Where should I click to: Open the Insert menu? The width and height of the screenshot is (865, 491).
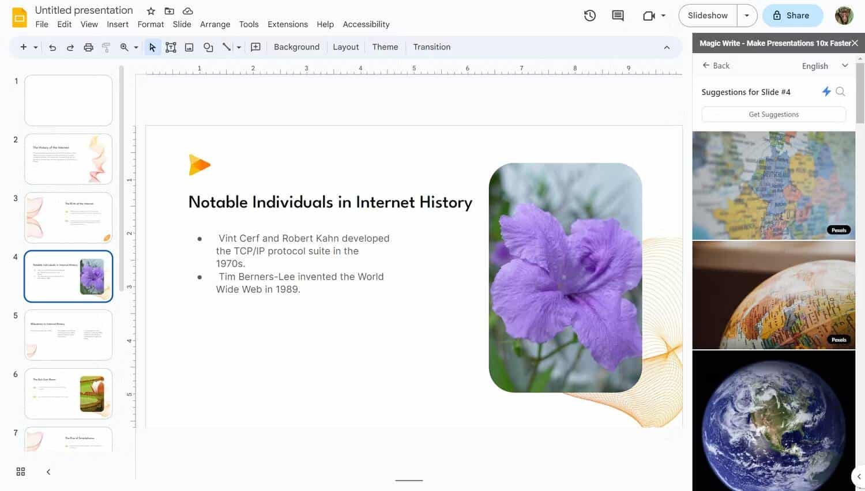[117, 24]
